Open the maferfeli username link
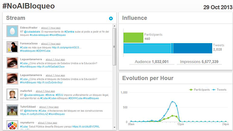This screenshot has height=131, width=233. click(26, 91)
